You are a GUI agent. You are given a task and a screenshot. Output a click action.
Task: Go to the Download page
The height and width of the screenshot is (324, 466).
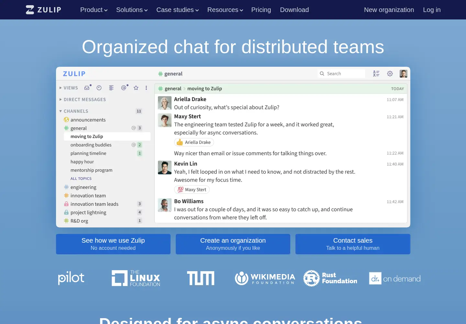[294, 10]
